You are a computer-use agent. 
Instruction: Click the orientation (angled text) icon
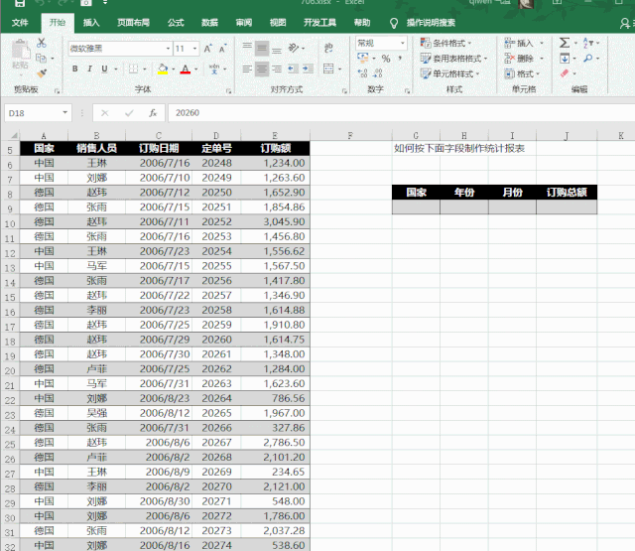pos(294,49)
